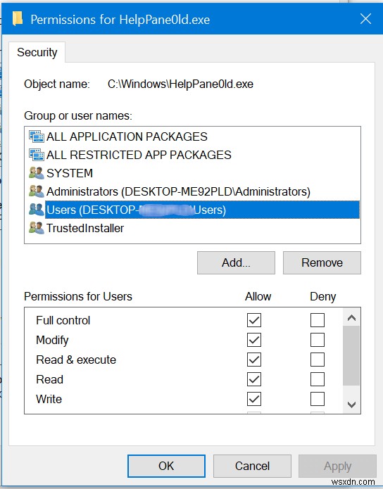Click the Full control permission label
Viewport: 383px width, 489px height.
pyautogui.click(x=63, y=320)
